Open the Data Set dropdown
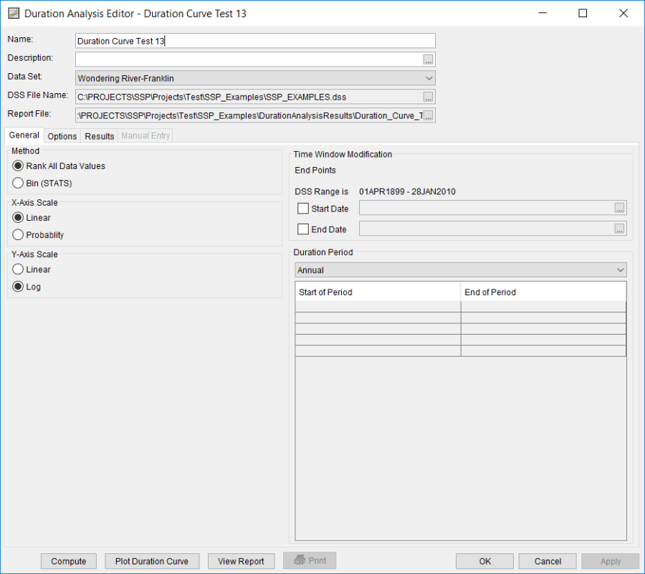Viewport: 645px width, 574px height. [x=255, y=78]
